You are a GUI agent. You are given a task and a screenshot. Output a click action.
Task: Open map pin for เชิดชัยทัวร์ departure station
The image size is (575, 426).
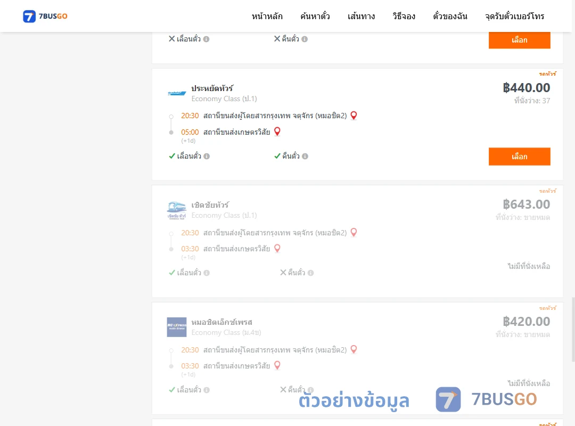(x=354, y=232)
